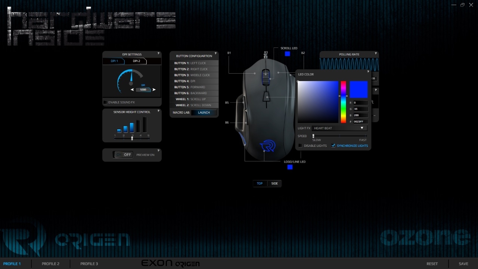
Task: Click the B color value field
Action: click(360, 115)
